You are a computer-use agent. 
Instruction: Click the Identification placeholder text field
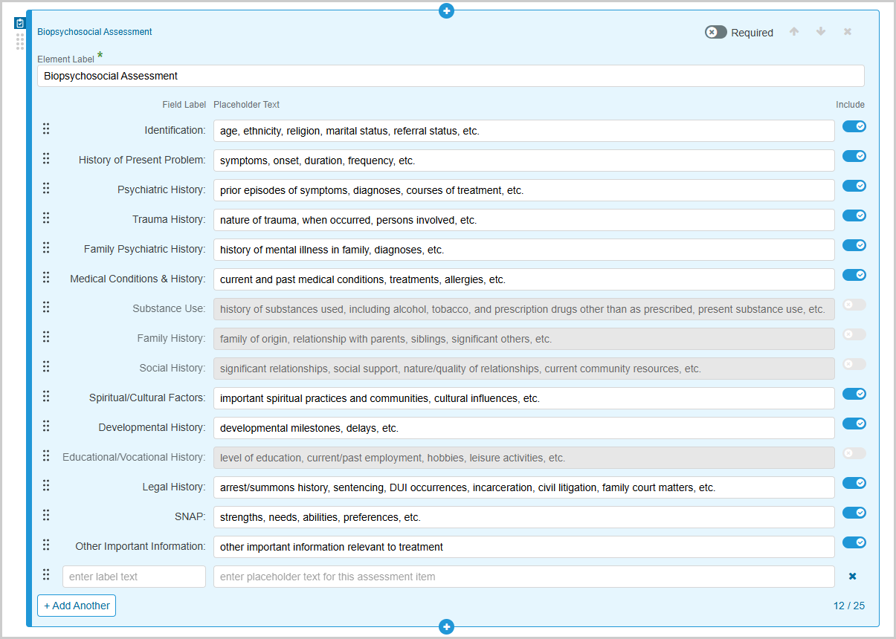524,131
